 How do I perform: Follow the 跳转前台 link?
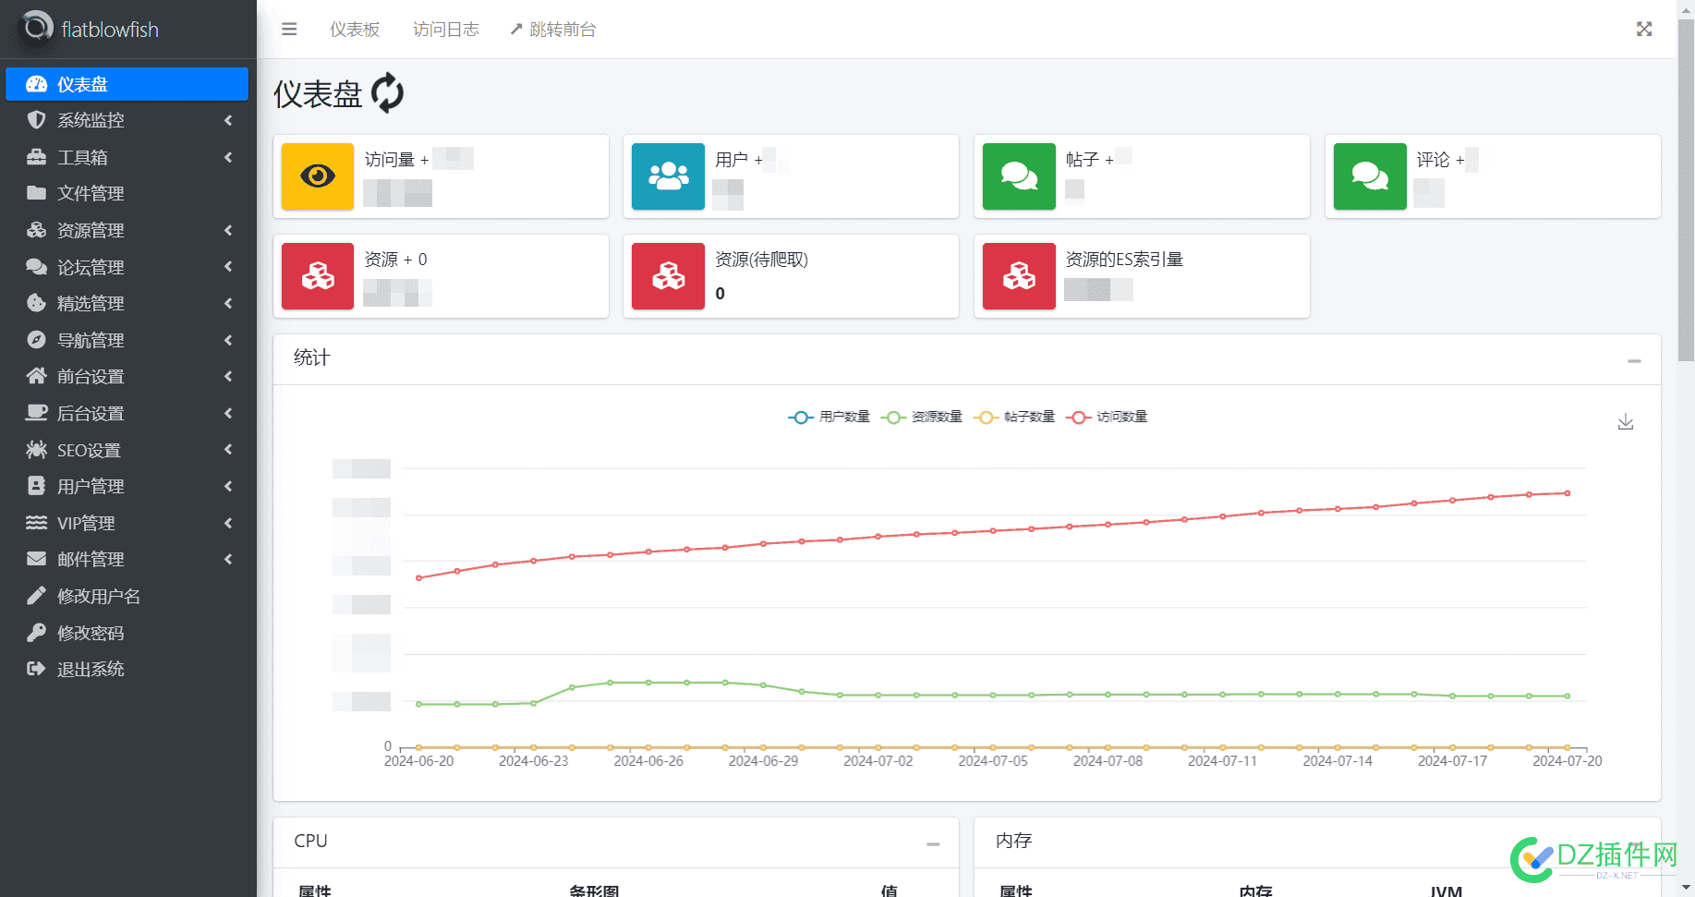[x=552, y=30]
